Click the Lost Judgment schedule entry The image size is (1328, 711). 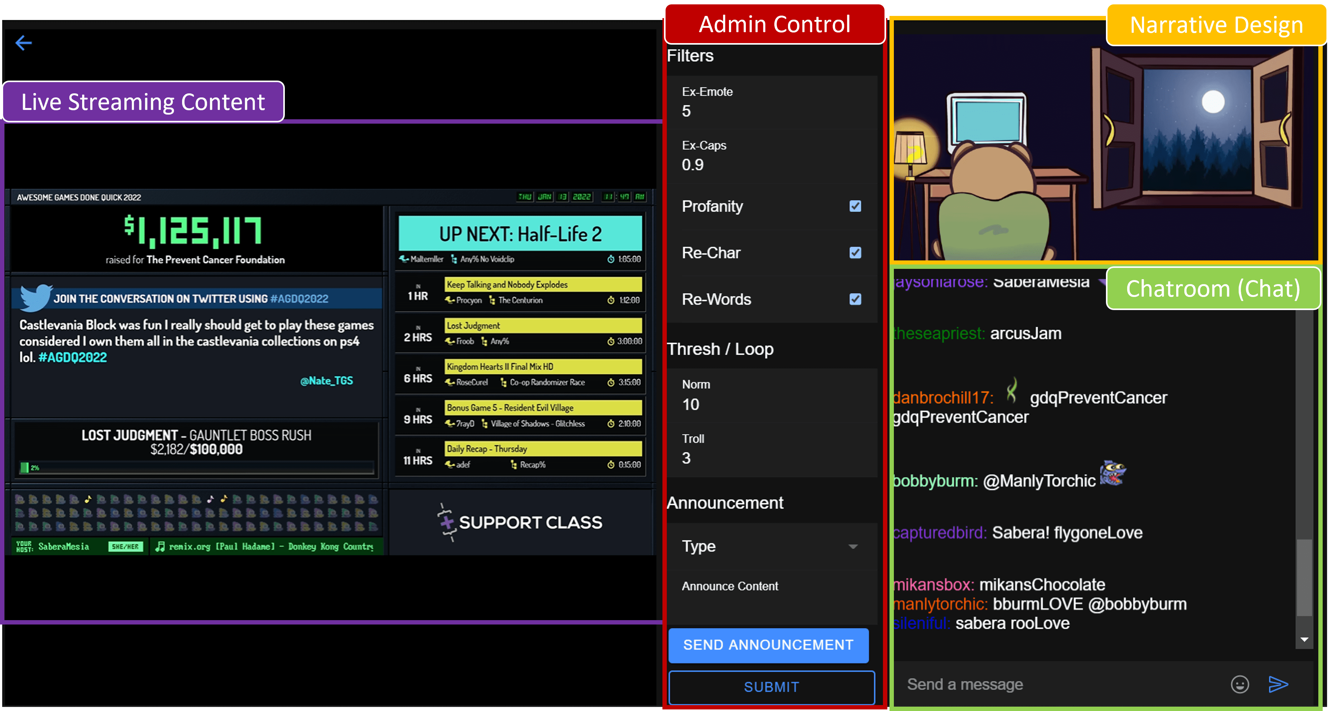(543, 326)
